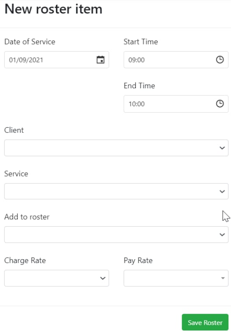Open the Pay Rate dropdown

(176, 278)
